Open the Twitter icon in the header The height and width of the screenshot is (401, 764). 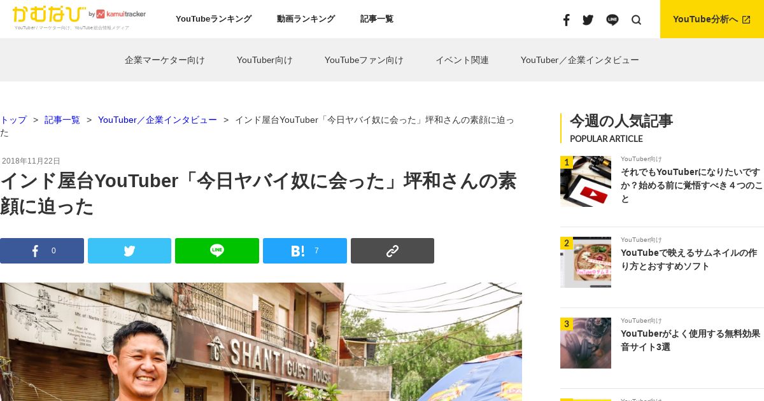point(588,20)
